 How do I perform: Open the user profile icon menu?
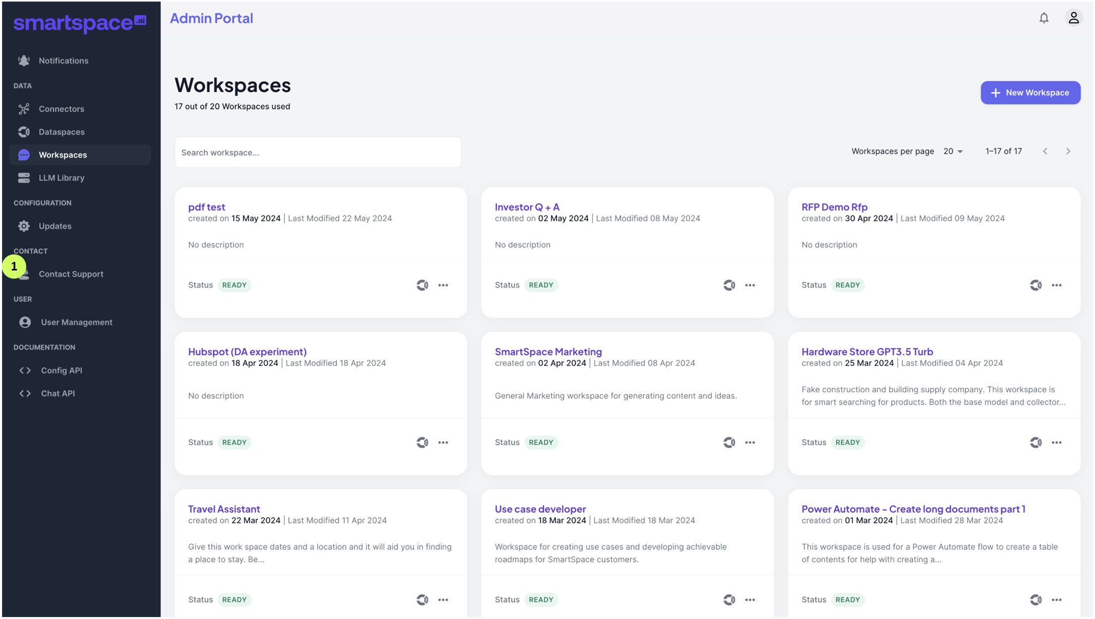coord(1073,18)
